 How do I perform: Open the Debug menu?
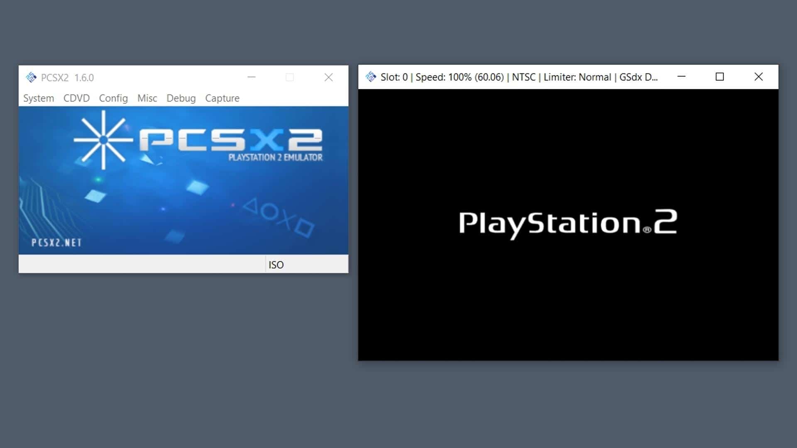click(x=181, y=98)
